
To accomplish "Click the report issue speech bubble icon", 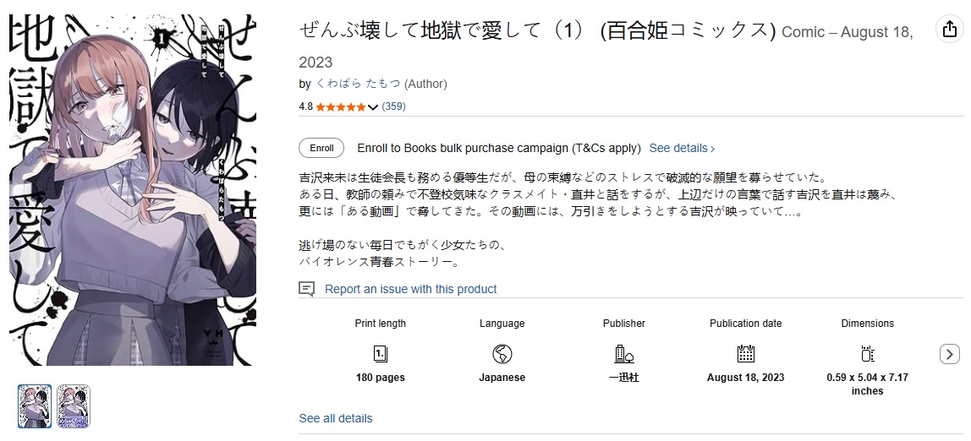I will pyautogui.click(x=307, y=289).
